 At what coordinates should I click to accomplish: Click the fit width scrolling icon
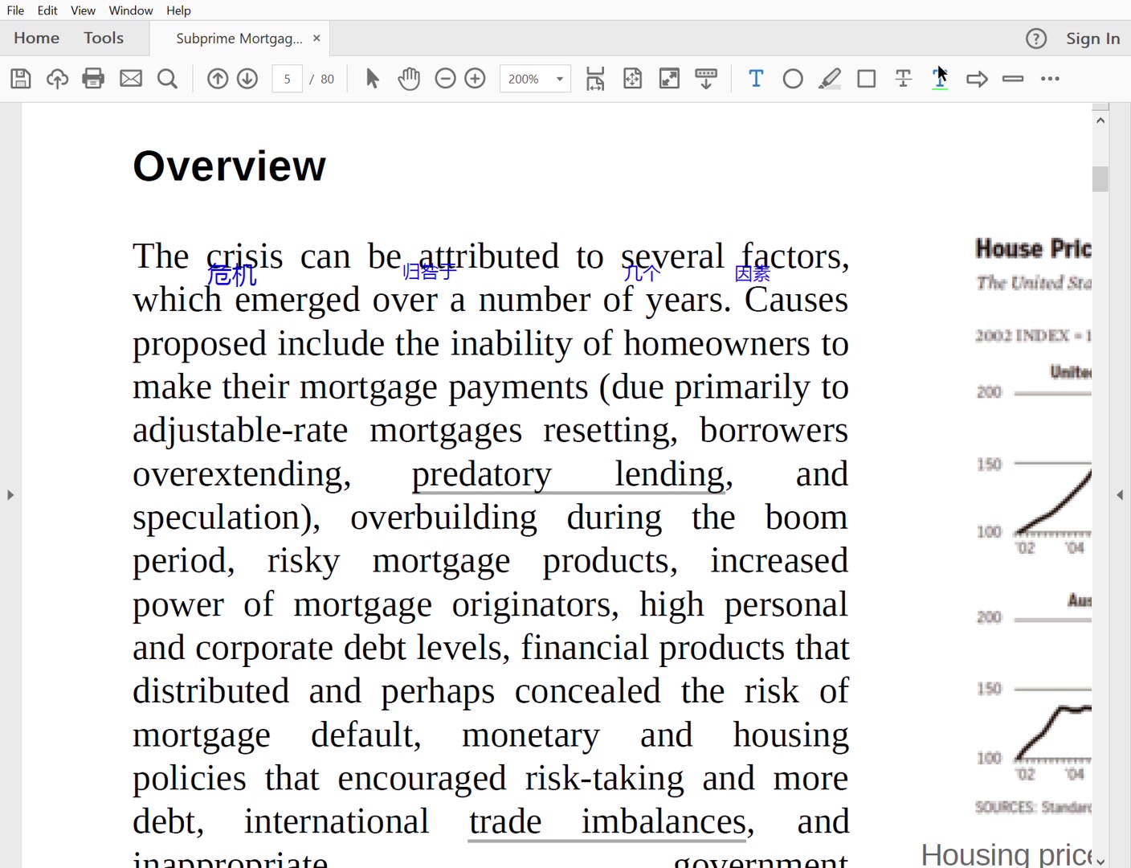[x=595, y=79]
